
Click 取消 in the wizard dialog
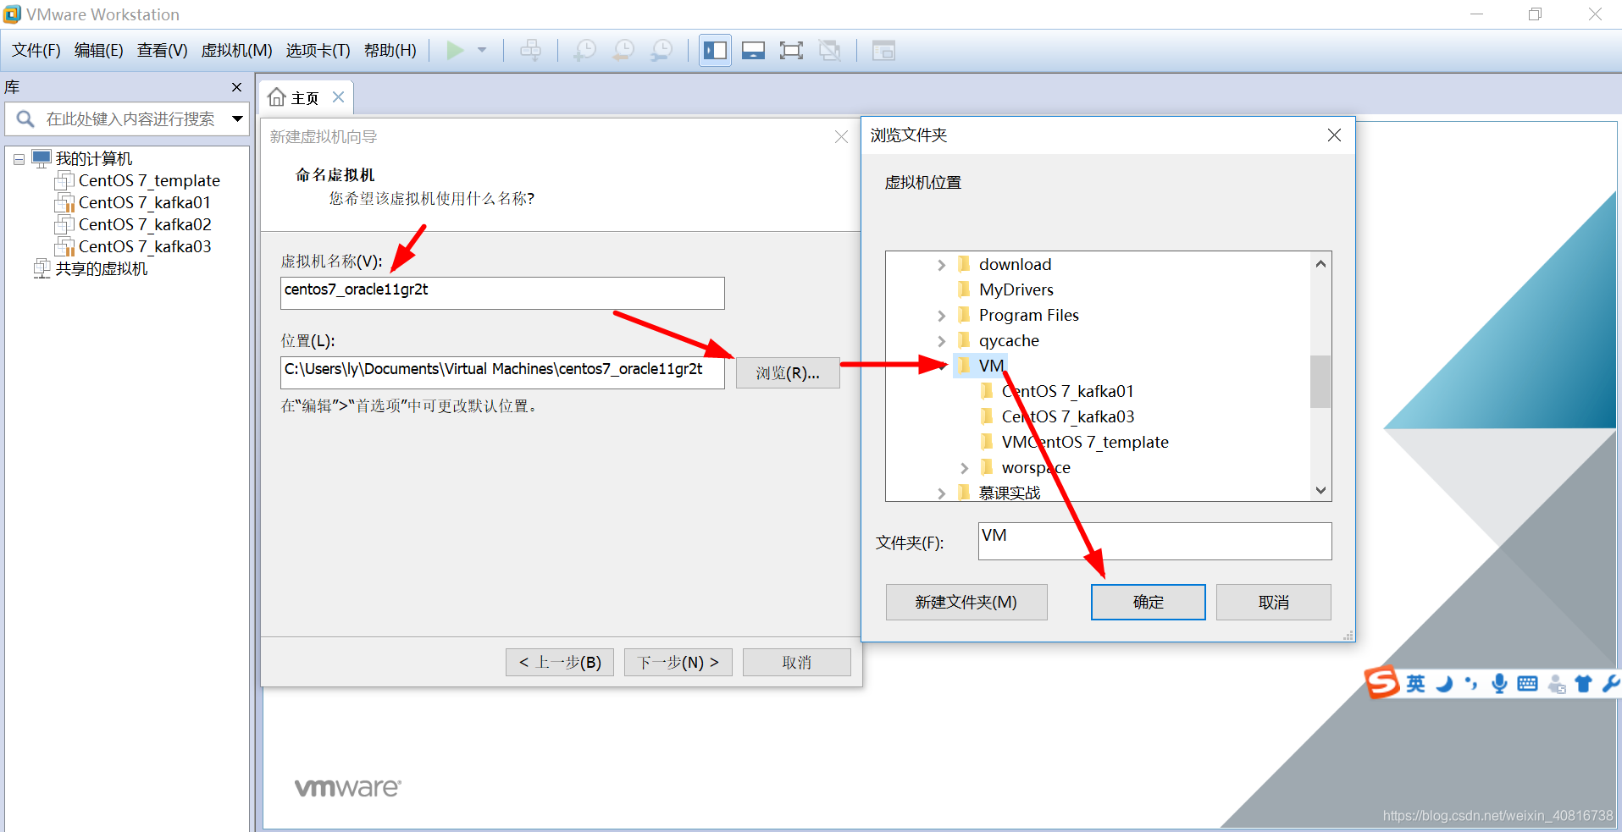[x=797, y=662]
